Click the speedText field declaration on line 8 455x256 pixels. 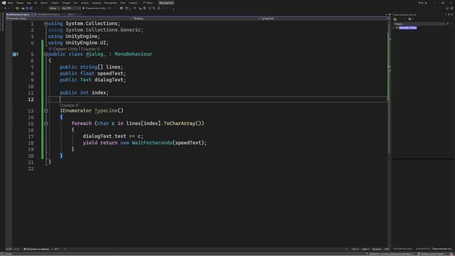click(x=93, y=73)
